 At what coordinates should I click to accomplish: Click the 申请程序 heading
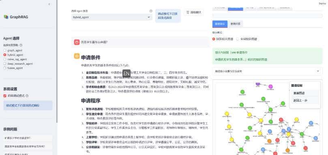pyautogui.click(x=91, y=101)
